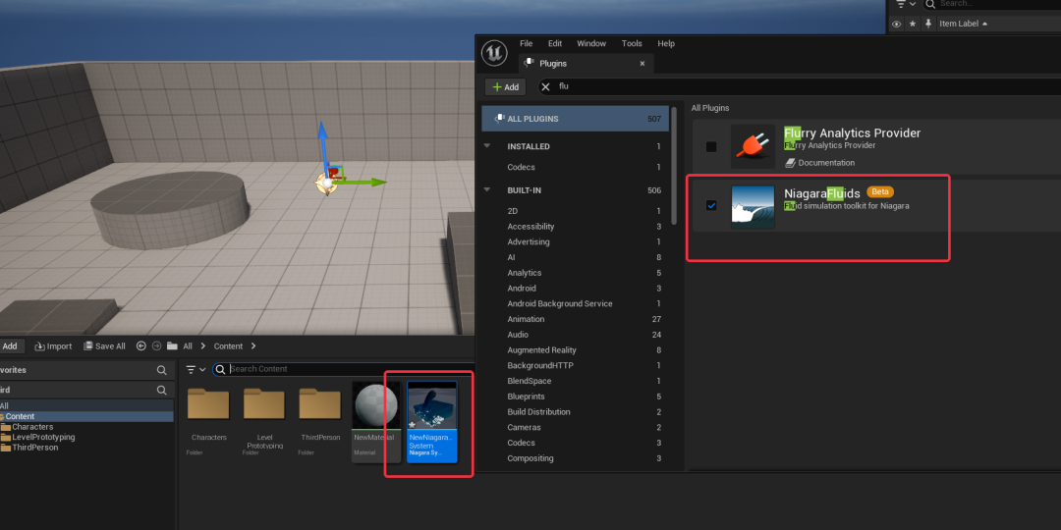This screenshot has width=1061, height=530.
Task: Click the Search Content field
Action: 344,369
